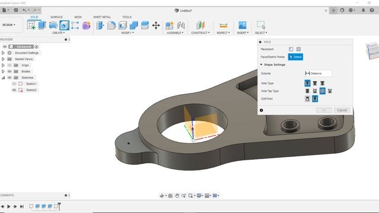Open the File menu dropdown

pyautogui.click(x=5, y=10)
